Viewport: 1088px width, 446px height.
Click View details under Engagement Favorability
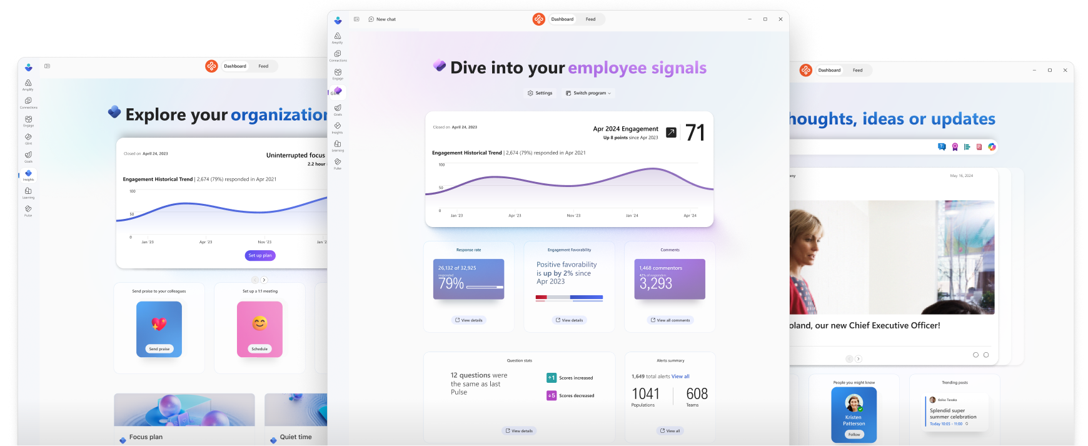pyautogui.click(x=569, y=320)
